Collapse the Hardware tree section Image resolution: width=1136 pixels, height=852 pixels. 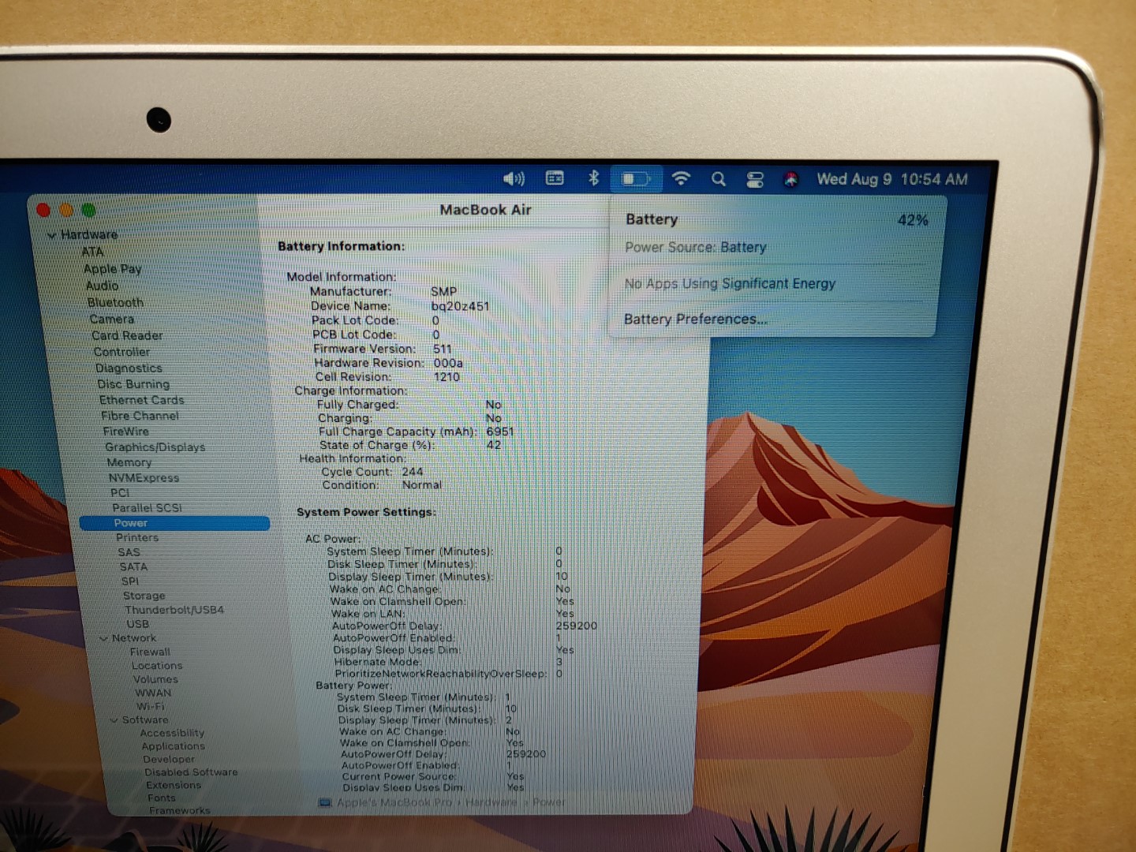tap(52, 235)
